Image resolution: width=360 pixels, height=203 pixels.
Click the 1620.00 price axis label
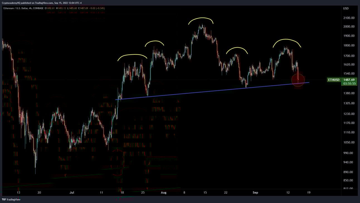(349, 64)
